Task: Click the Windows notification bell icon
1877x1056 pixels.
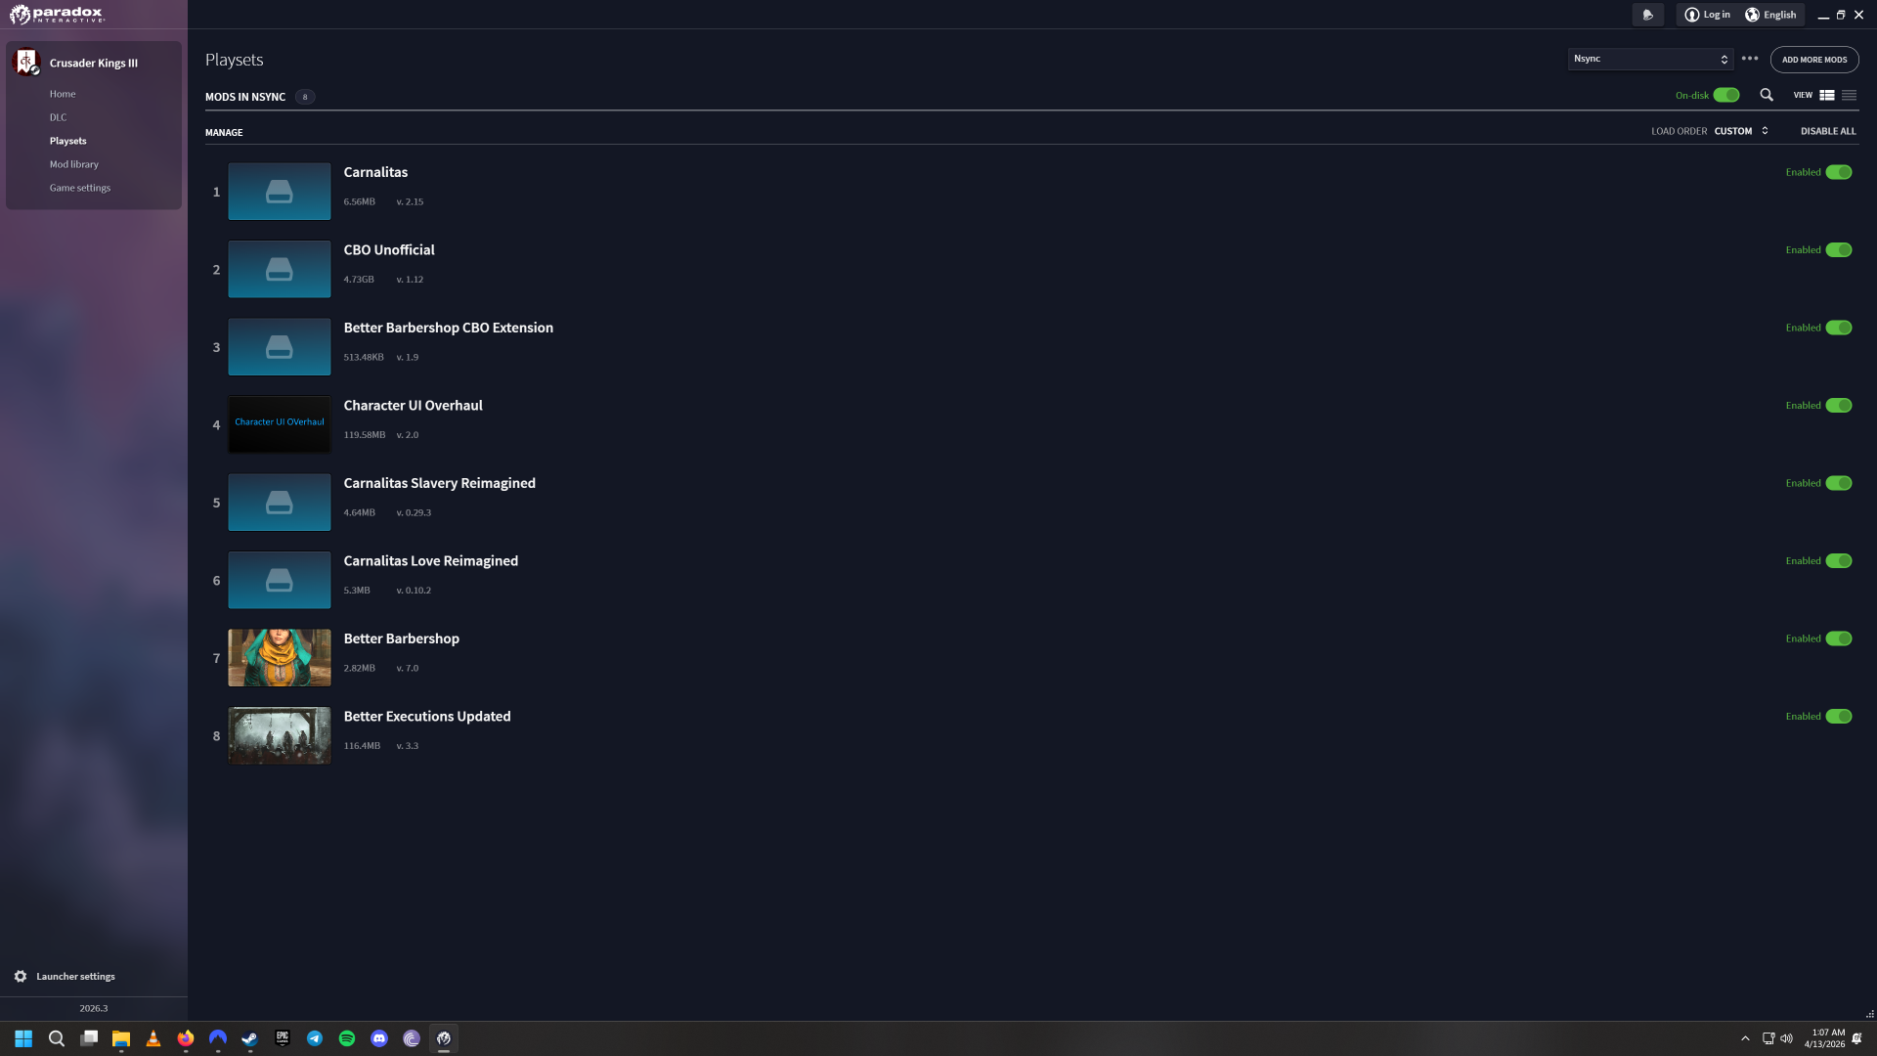Action: [1857, 1038]
